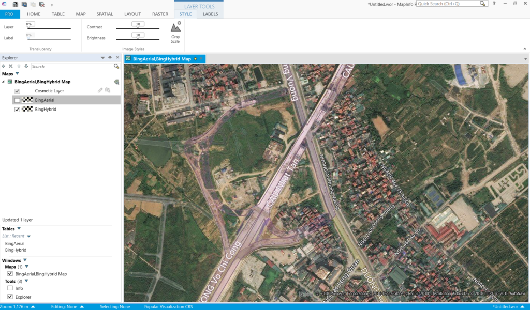
Task: Click the Contrast slider handle
Action: (x=138, y=25)
